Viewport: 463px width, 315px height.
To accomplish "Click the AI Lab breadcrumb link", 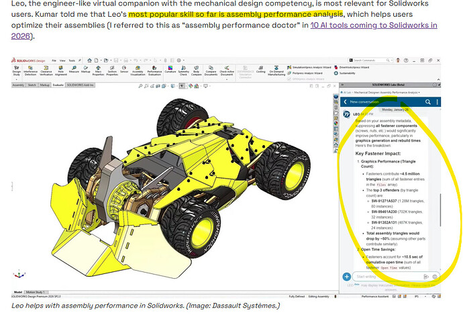I will click(348, 93).
